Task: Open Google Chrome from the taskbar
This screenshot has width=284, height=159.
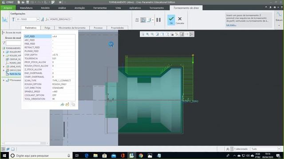Action: [141, 155]
